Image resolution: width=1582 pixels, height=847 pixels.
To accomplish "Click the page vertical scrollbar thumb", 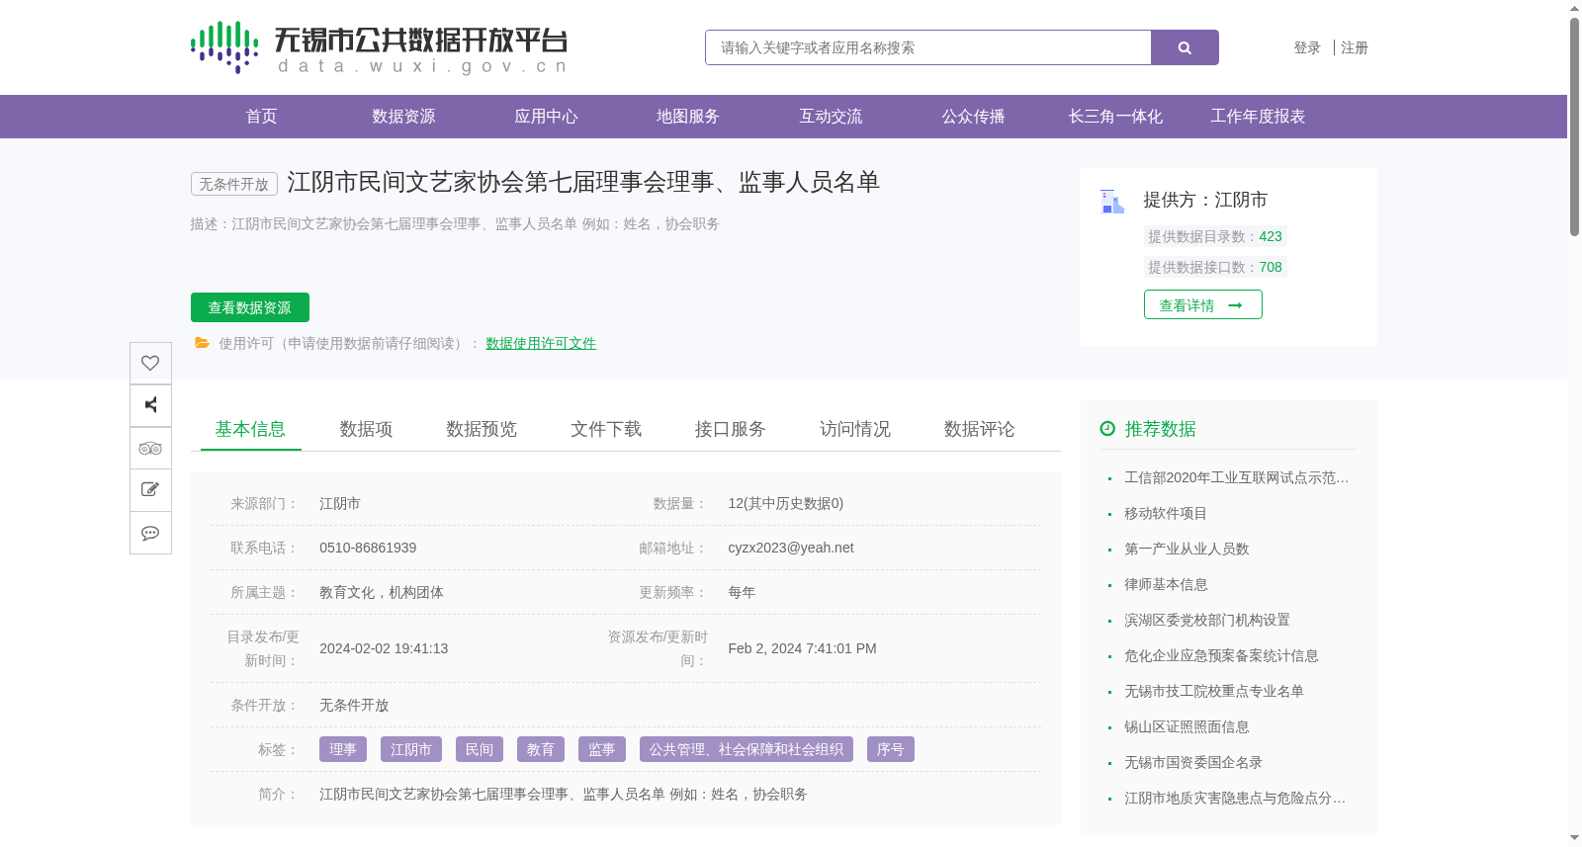I will pos(1574,127).
